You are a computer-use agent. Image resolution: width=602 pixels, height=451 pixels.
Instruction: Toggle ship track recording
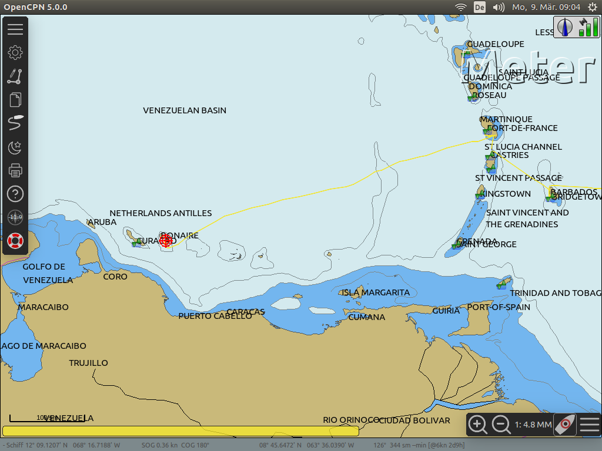click(x=15, y=123)
